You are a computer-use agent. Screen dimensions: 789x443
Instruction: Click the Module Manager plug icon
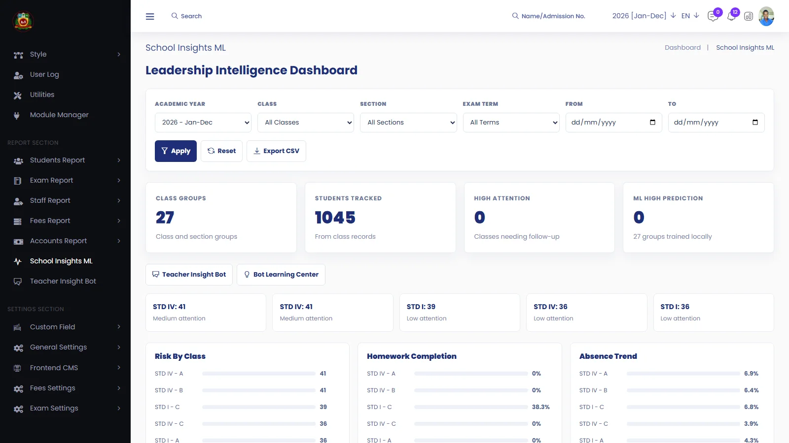tap(17, 115)
